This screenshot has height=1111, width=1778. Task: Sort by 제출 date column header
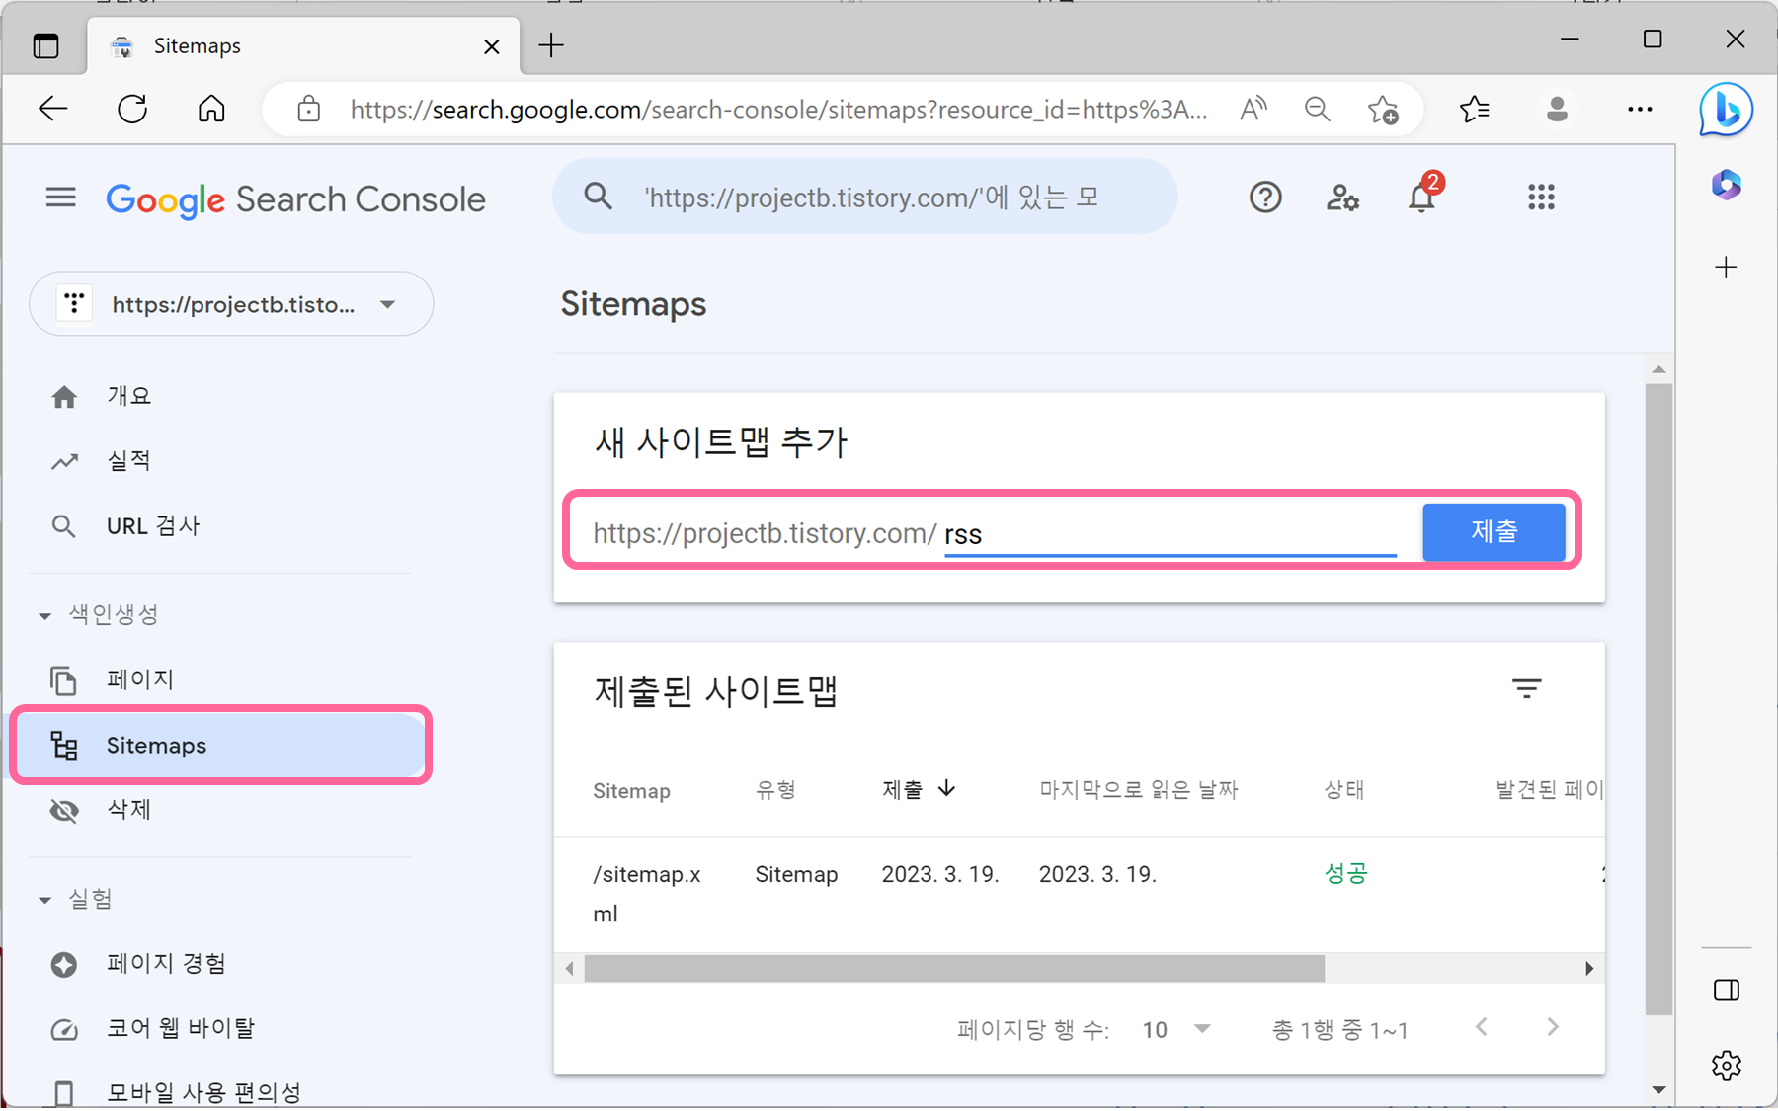click(x=919, y=789)
